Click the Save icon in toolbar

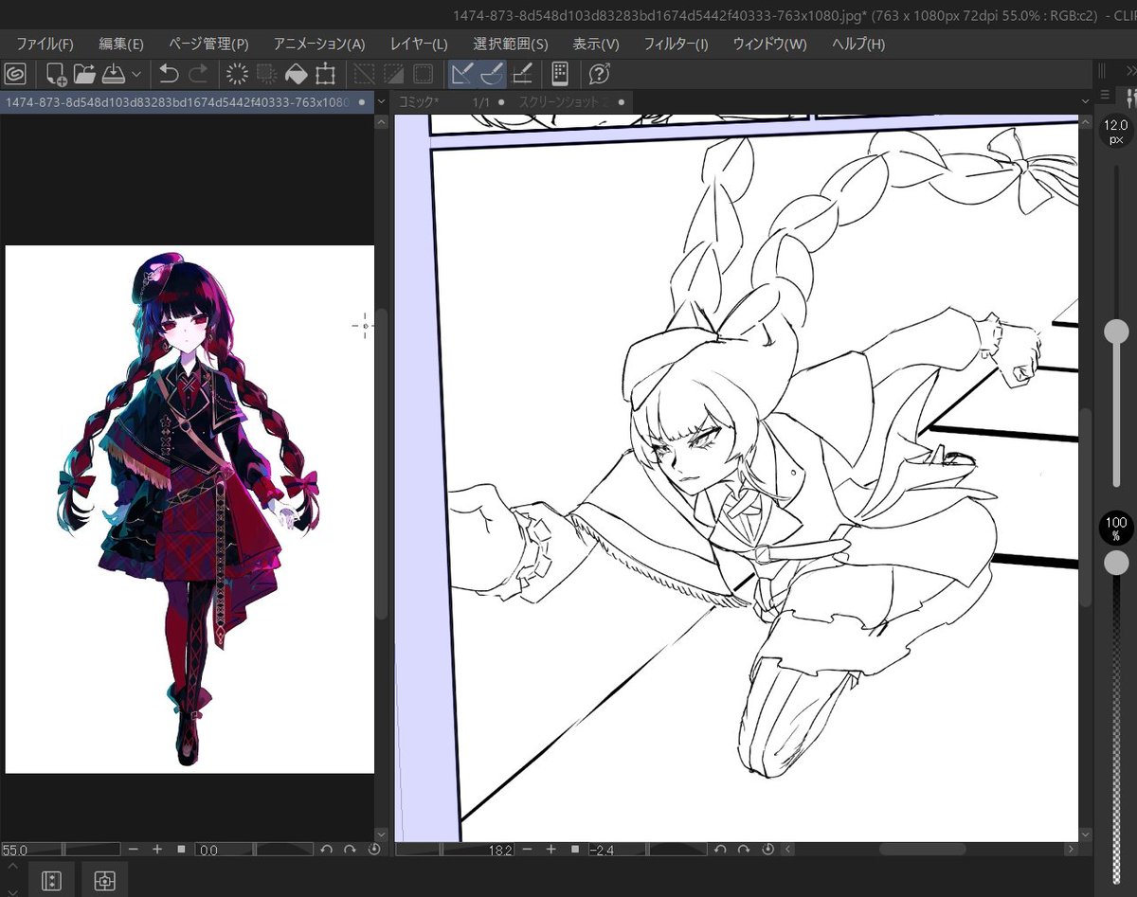[114, 73]
